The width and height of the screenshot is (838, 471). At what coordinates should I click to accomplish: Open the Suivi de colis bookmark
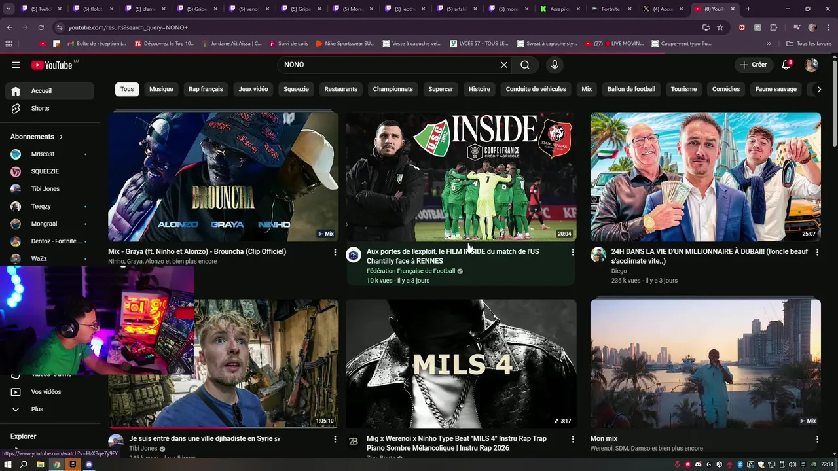click(288, 44)
